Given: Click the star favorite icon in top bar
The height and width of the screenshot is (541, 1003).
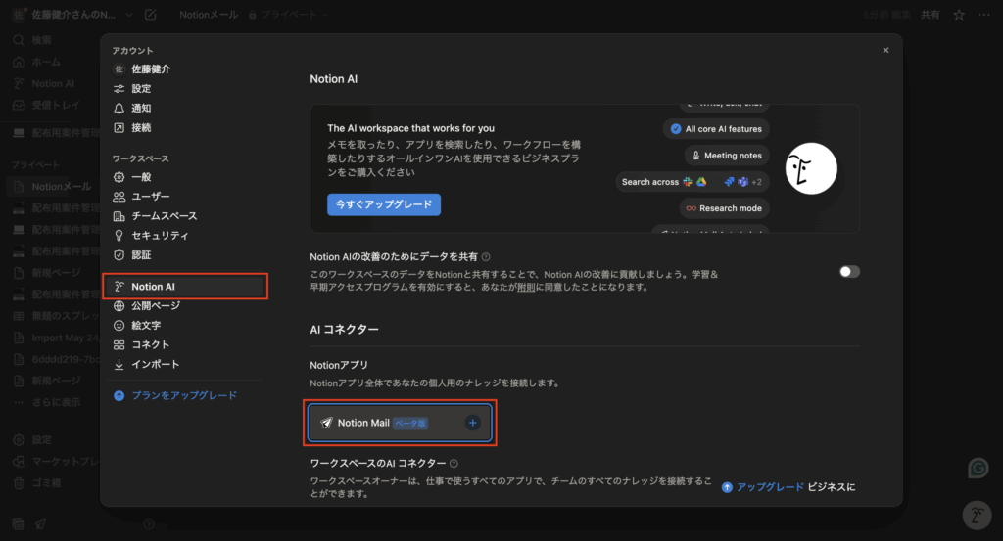Looking at the screenshot, I should tap(959, 15).
